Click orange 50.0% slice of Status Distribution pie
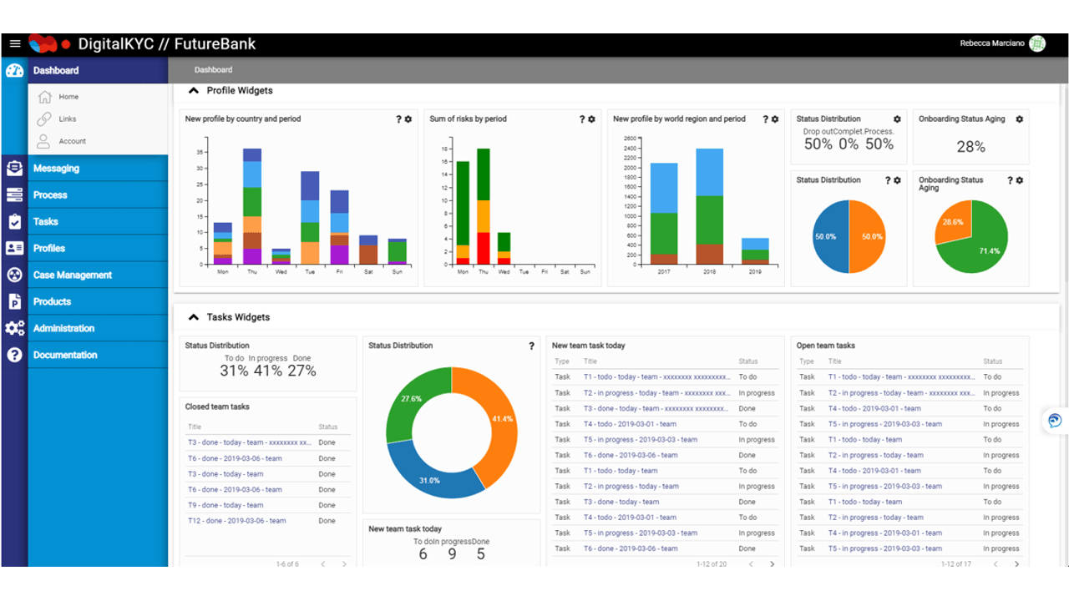The image size is (1069, 601). click(x=869, y=236)
